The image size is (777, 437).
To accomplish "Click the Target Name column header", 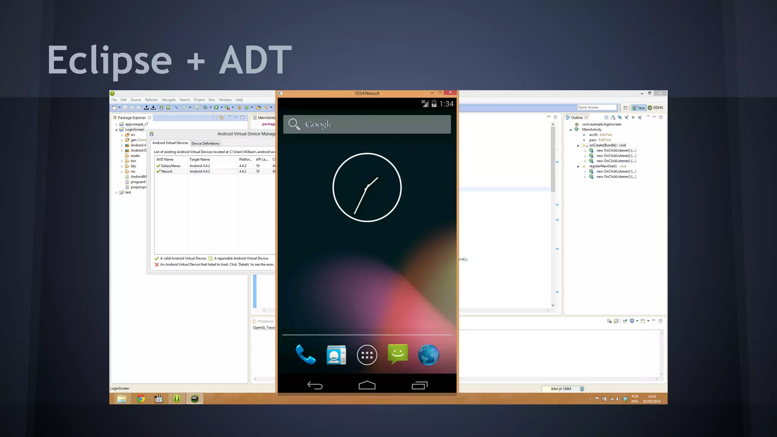I will (212, 160).
